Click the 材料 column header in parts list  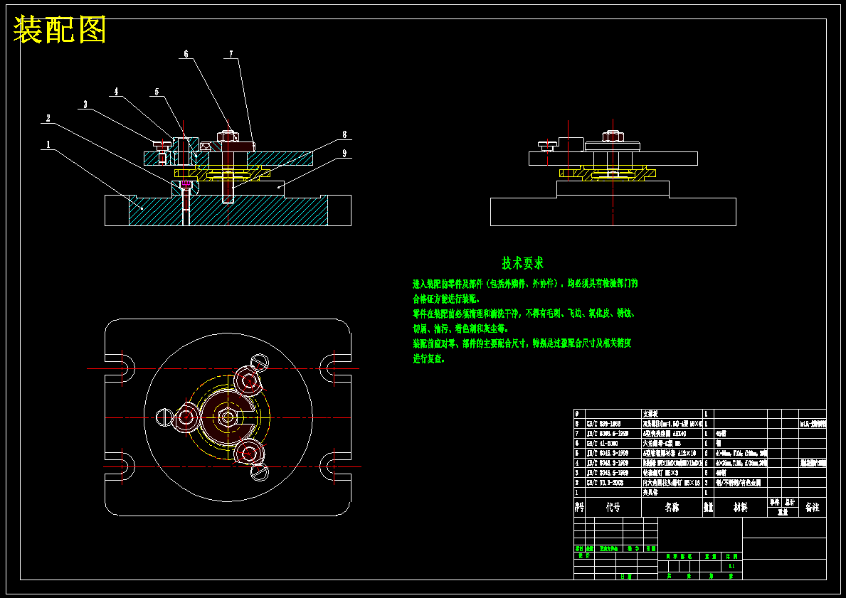(x=740, y=507)
